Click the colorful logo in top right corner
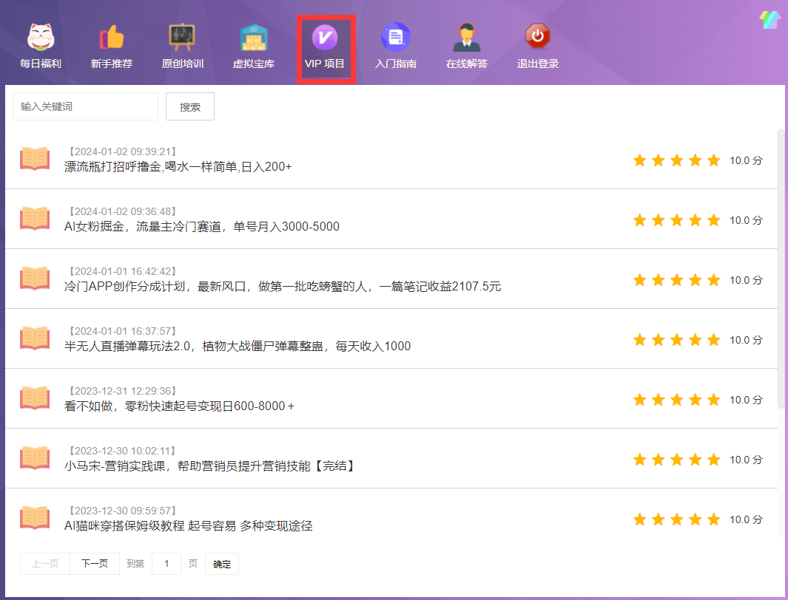 [x=770, y=21]
